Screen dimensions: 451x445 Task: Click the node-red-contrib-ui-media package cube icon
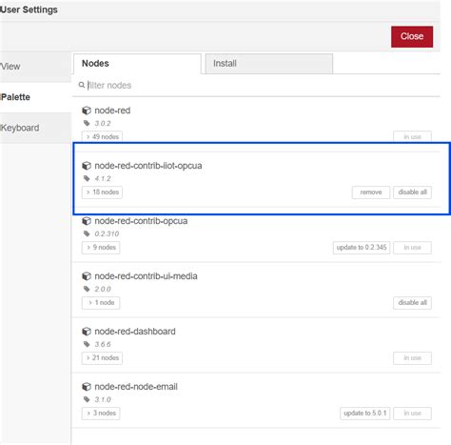coord(87,276)
